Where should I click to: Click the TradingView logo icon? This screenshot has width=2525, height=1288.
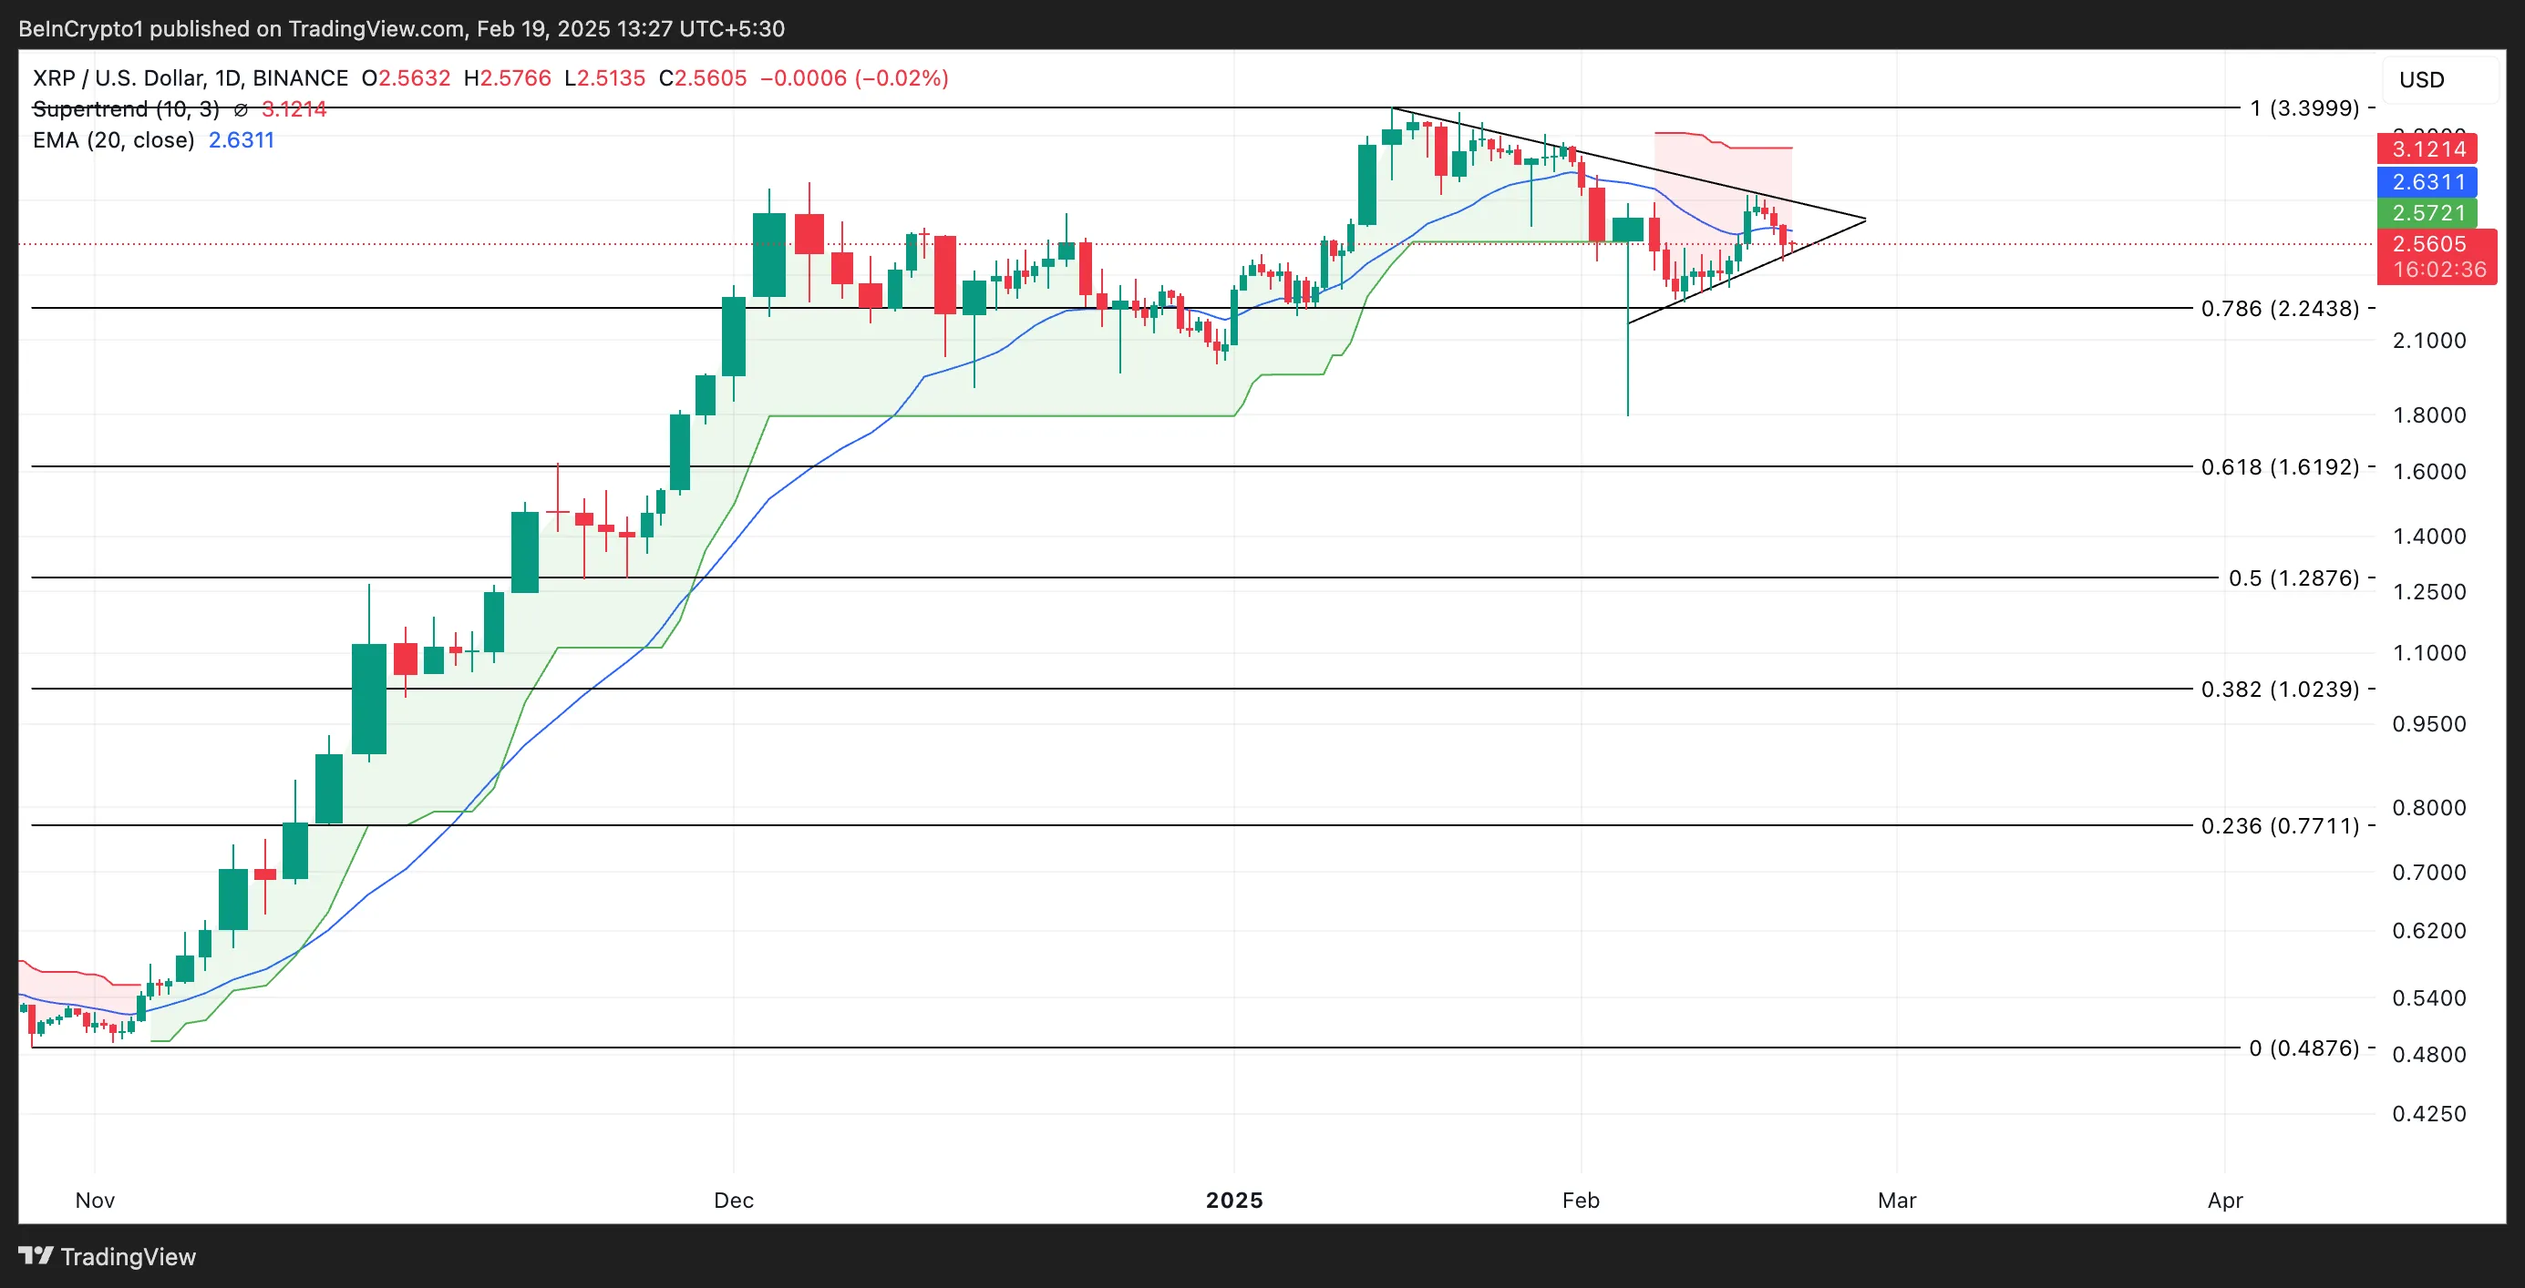coord(36,1254)
